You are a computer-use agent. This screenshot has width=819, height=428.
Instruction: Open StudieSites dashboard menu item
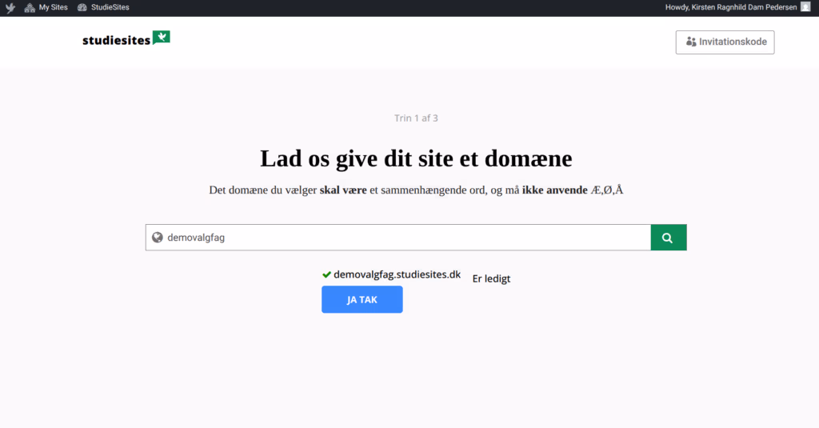(103, 7)
